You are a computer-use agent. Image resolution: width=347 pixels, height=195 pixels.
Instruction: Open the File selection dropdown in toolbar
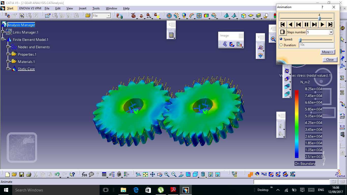click(x=108, y=16)
